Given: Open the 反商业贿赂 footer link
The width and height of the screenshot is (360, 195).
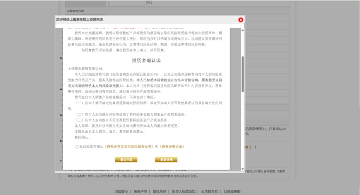Looking at the screenshot, I should tap(232, 191).
